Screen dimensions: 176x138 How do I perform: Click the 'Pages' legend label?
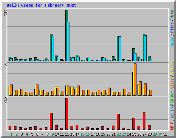pos(172,42)
